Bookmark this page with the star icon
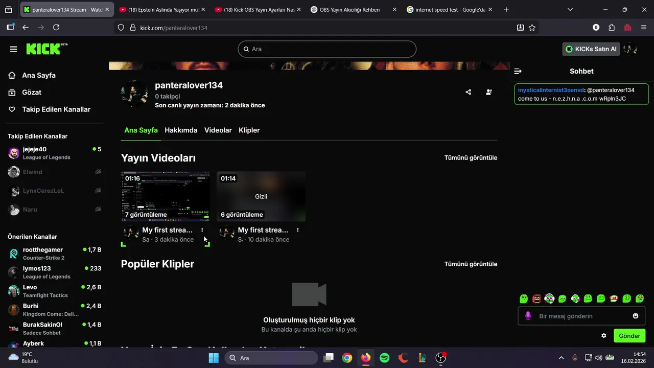 [x=532, y=28]
